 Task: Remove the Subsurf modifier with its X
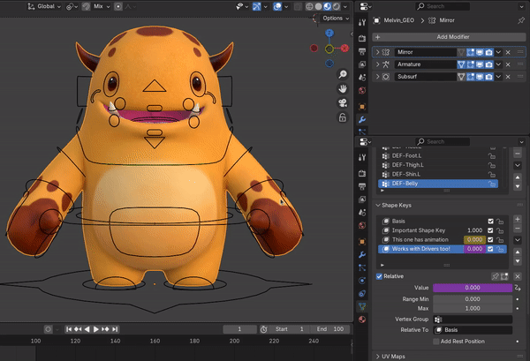[508, 77]
